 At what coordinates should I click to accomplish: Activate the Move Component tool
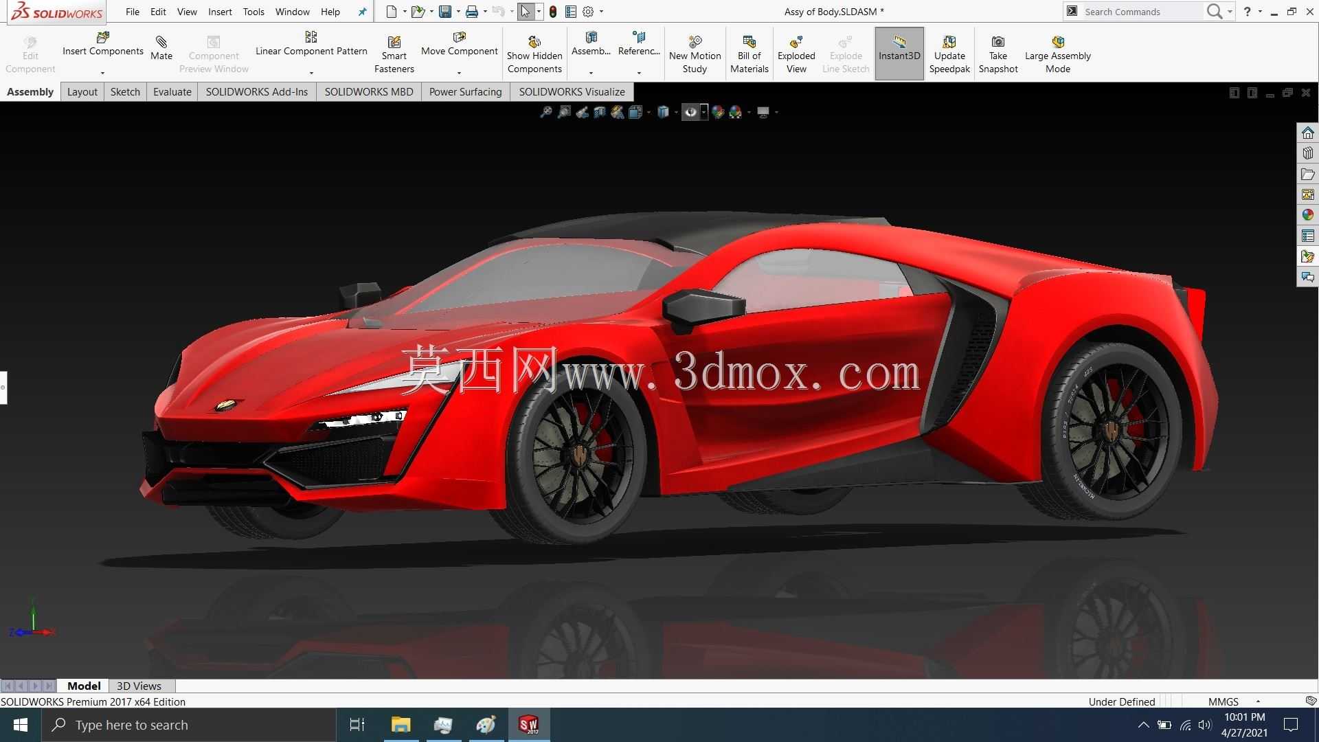(x=459, y=44)
